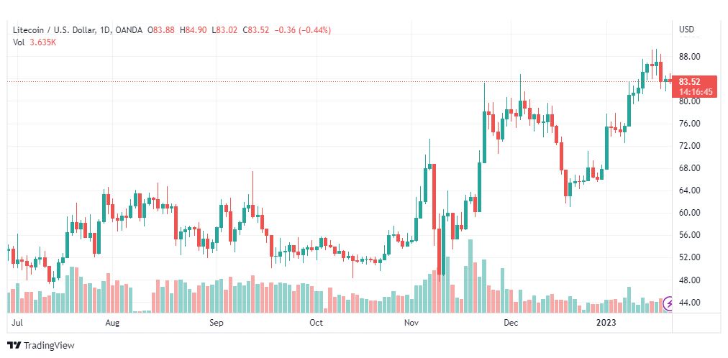
Task: Select the Aug marker on time axis
Action: (x=112, y=322)
